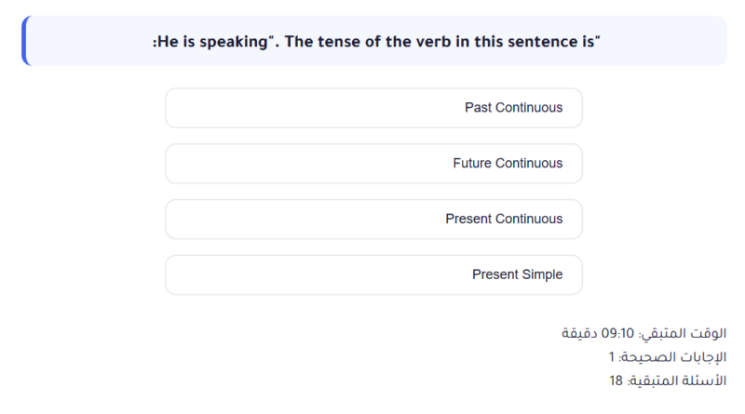Click the 09:10 timer value
Image resolution: width=745 pixels, height=414 pixels.
click(x=617, y=333)
